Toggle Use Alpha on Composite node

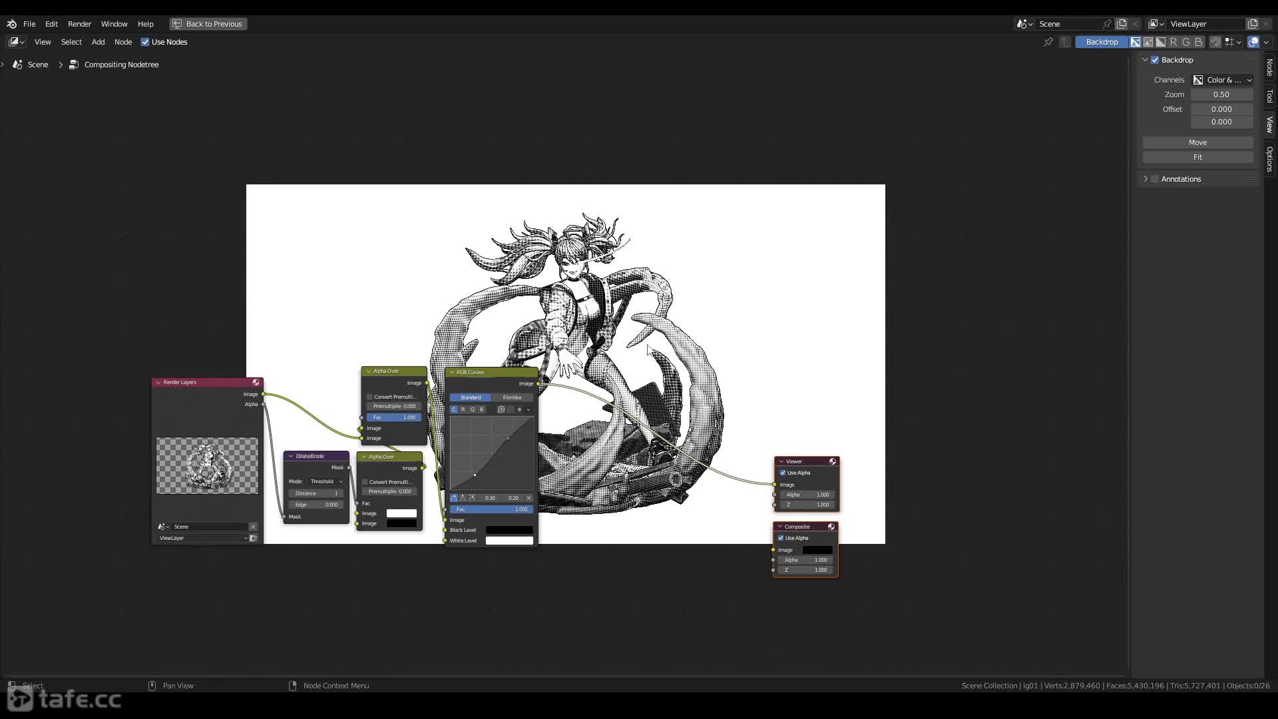[x=781, y=538]
